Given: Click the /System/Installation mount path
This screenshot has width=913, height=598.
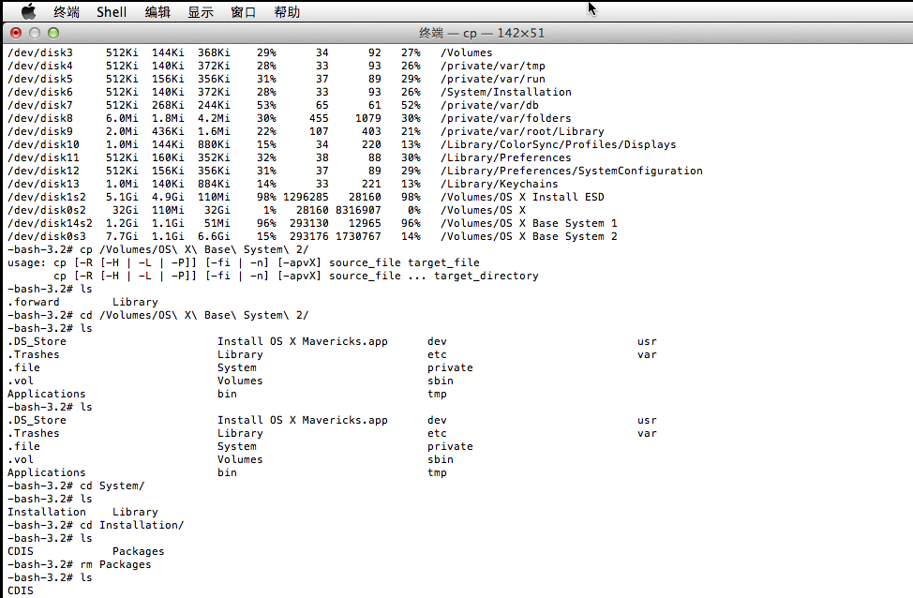Looking at the screenshot, I should (506, 92).
